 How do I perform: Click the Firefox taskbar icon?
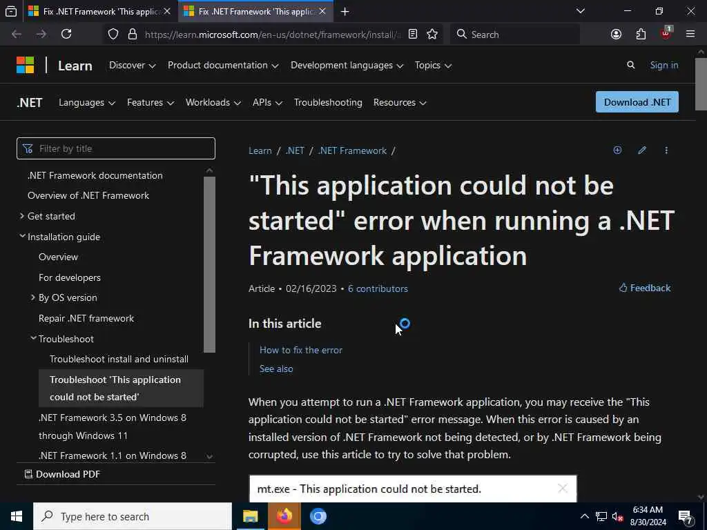point(284,516)
